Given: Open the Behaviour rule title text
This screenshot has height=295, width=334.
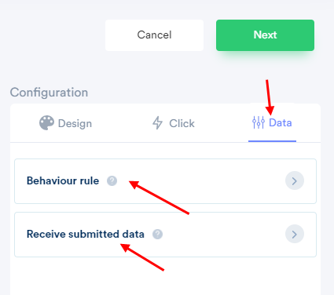Looking at the screenshot, I should (63, 180).
